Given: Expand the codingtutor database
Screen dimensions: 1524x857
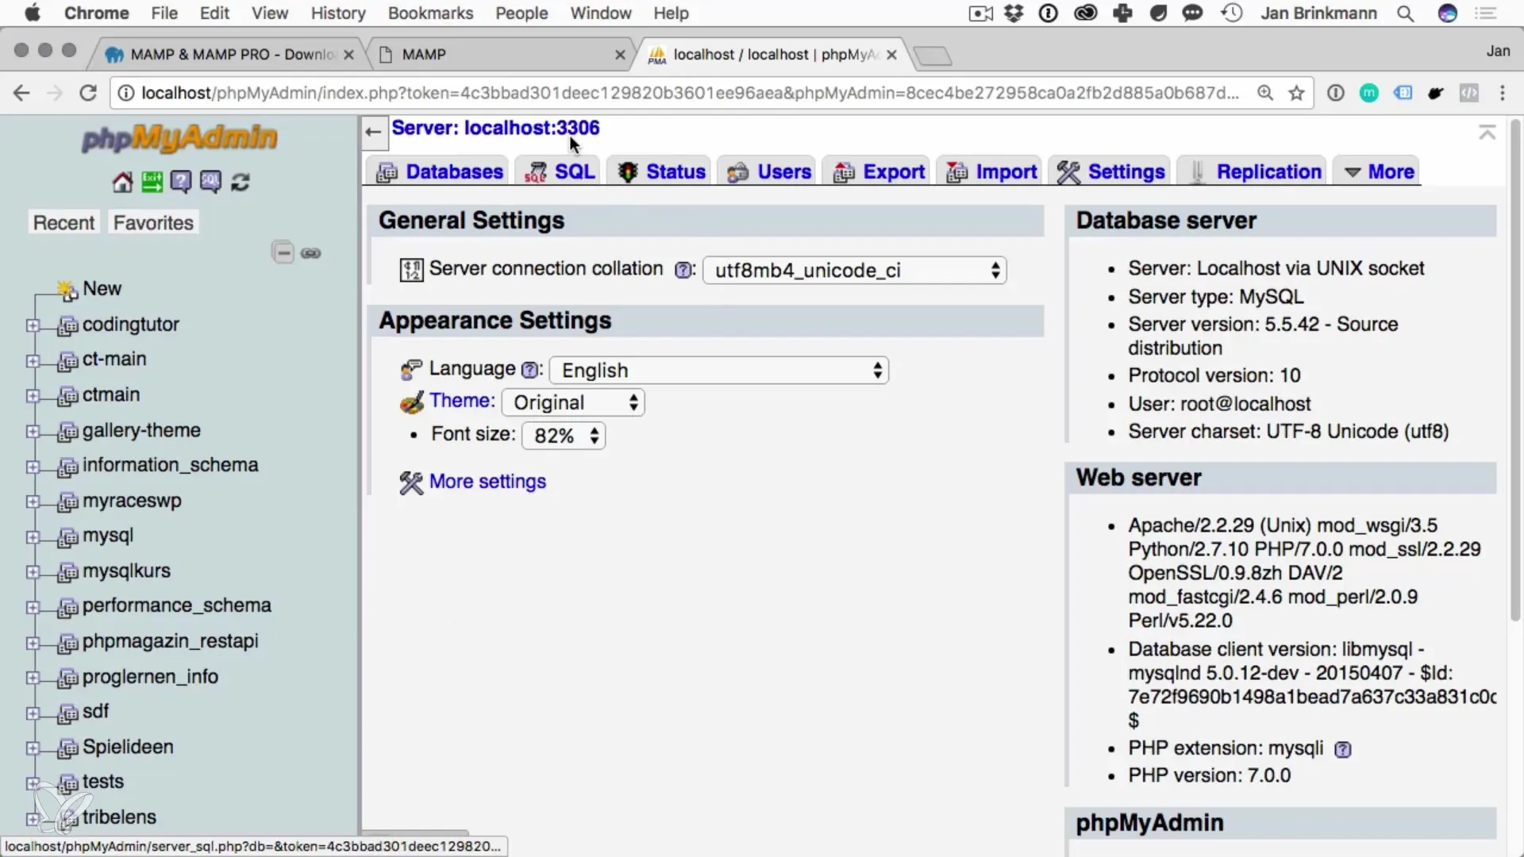Looking at the screenshot, I should (x=33, y=325).
